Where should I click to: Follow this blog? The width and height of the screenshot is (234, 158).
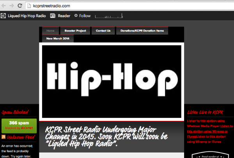[x=85, y=16]
